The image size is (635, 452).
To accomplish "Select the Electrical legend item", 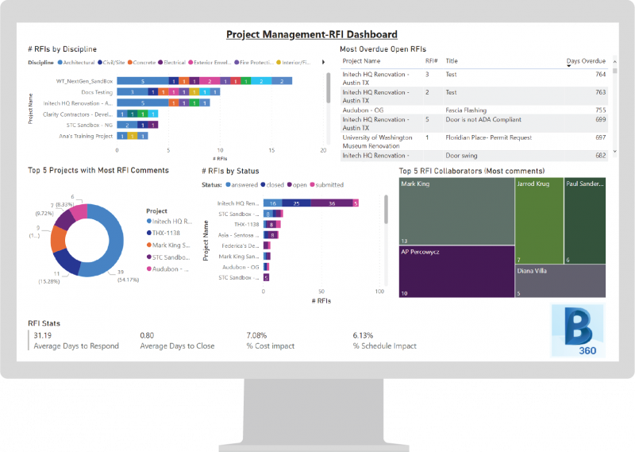I will pos(171,63).
